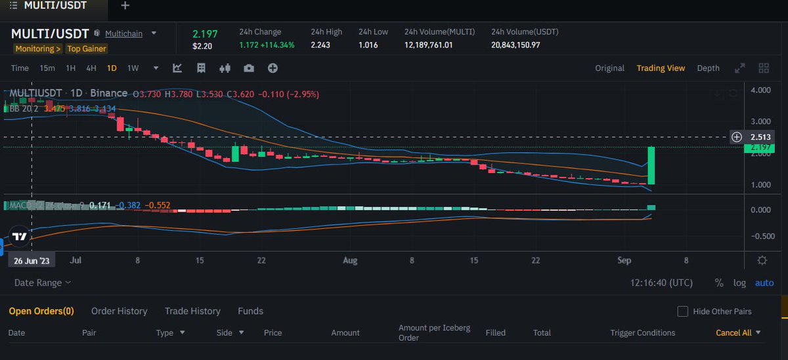Click the Total column header
Image resolution: width=788 pixels, height=360 pixels.
[542, 332]
